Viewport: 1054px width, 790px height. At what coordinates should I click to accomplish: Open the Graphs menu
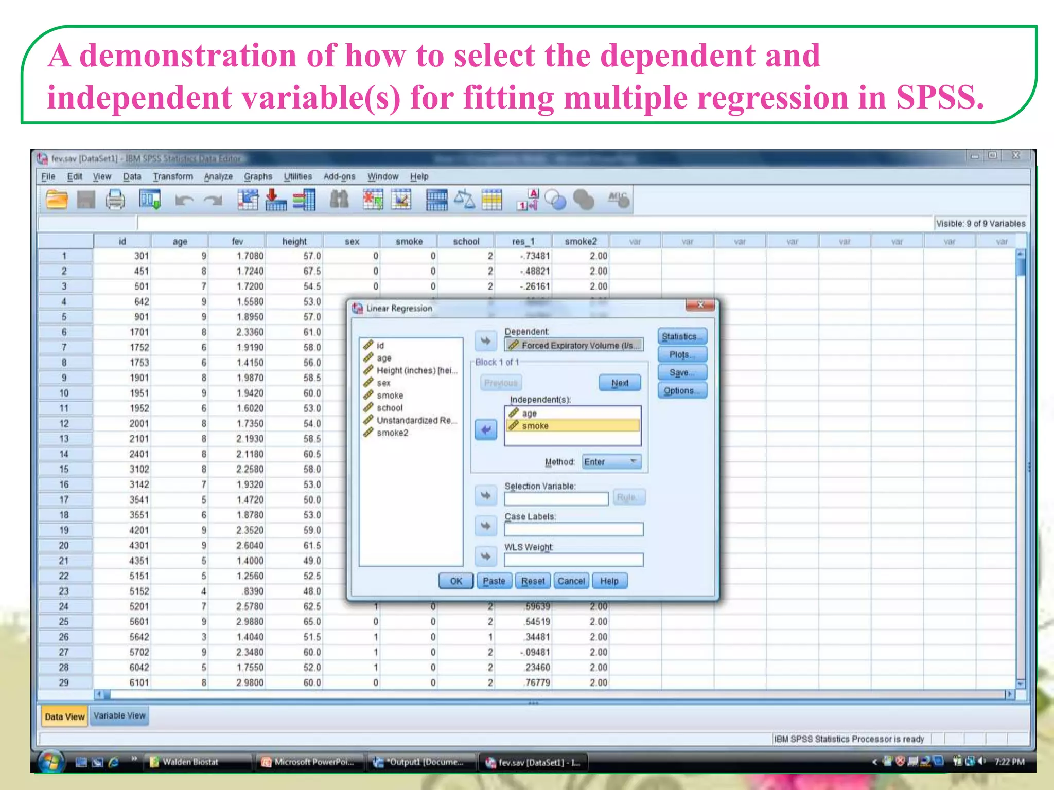click(258, 177)
